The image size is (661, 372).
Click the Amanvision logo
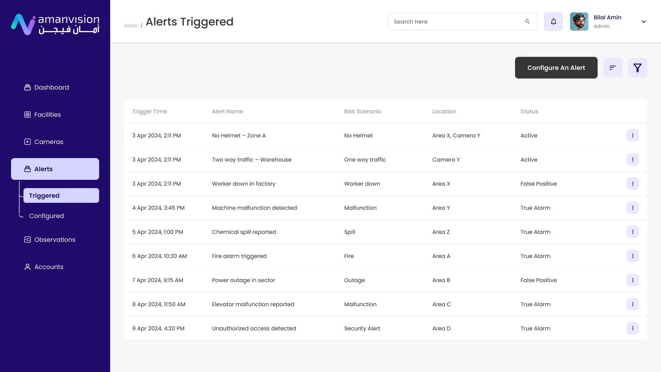55,24
